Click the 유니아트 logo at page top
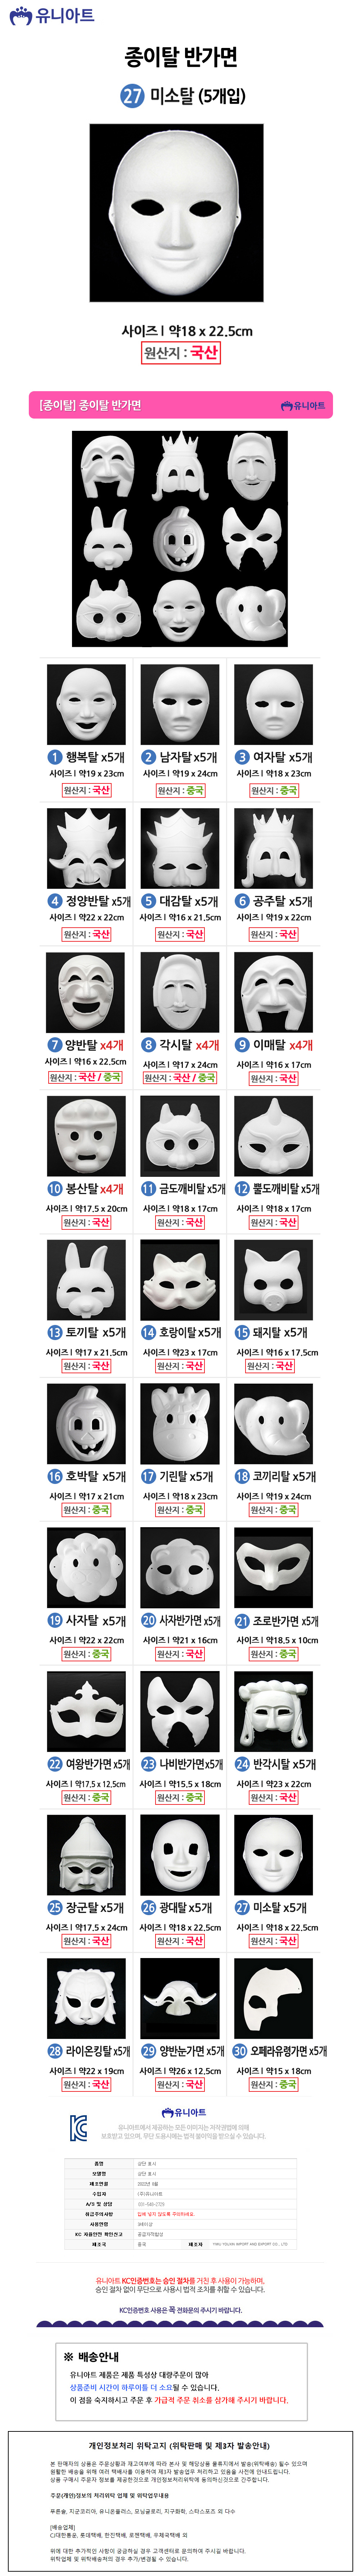 pos(52,15)
